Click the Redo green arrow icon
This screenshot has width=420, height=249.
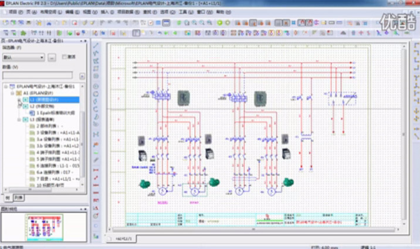pos(167,33)
